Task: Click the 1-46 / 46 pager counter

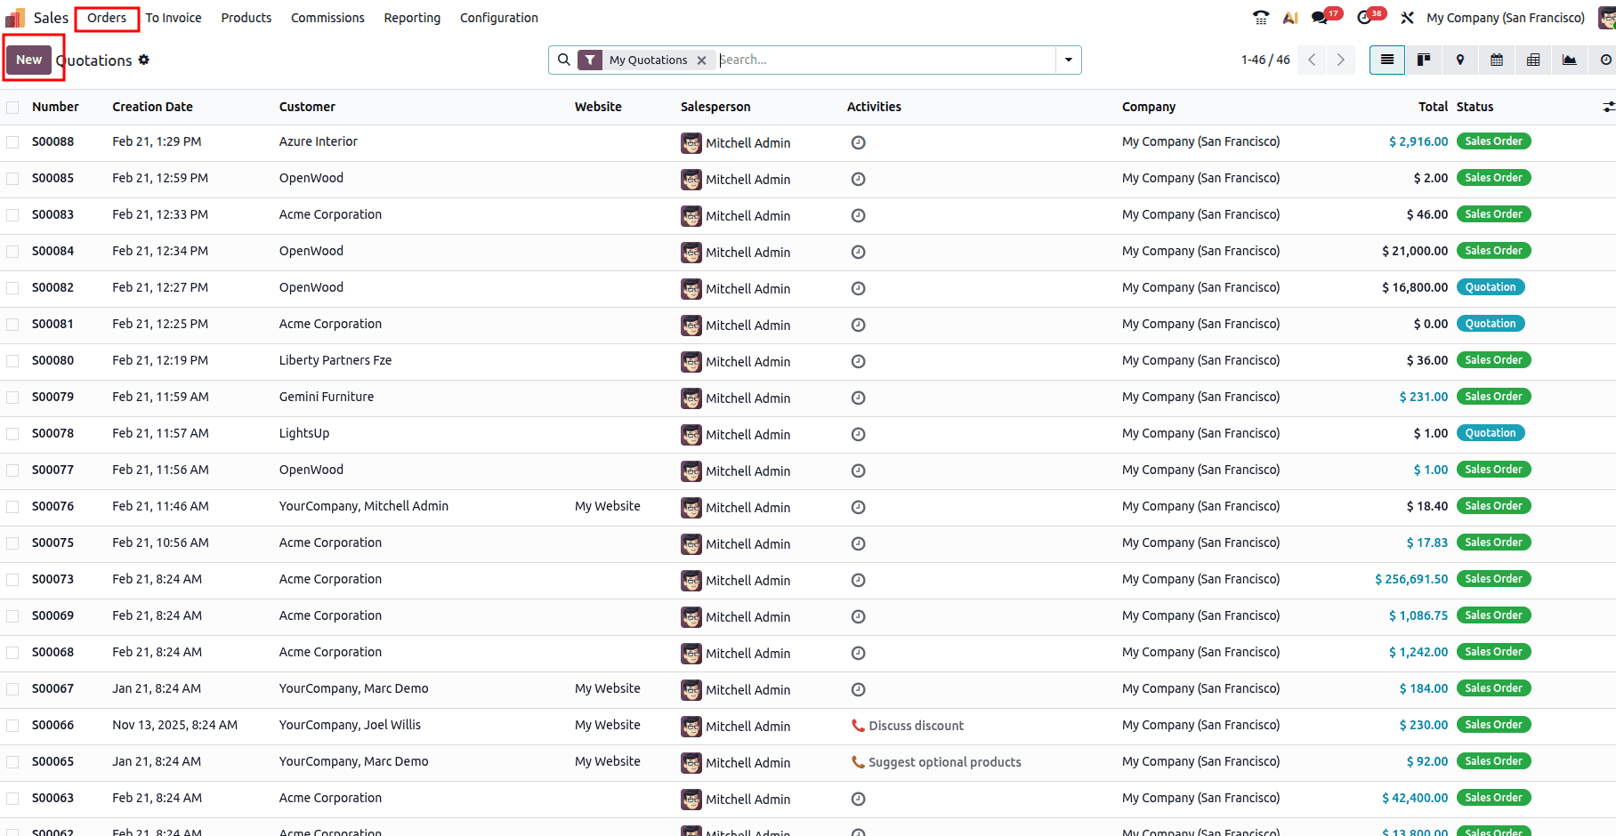Action: (1265, 60)
